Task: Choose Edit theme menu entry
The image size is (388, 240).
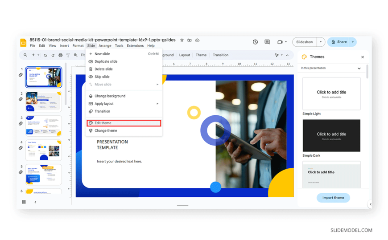Action: [x=124, y=123]
